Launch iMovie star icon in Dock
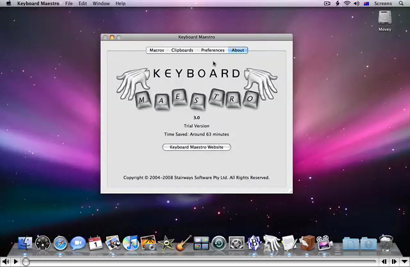This screenshot has width=410, height=267. coord(166,243)
